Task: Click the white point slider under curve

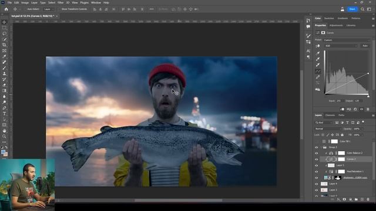Action: pos(368,96)
